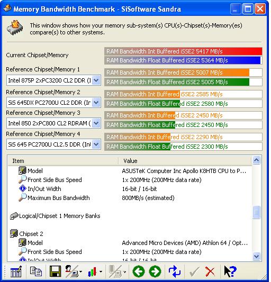This screenshot has height=282, width=271.
Task: Select the Logical/Chipset 1 Memory Banks row
Action: [x=130, y=216]
